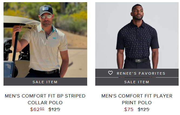Viewport: 180px width, 115px height.
Task: Open the Men's Comfort Fit Player title
Action: [x=137, y=96]
